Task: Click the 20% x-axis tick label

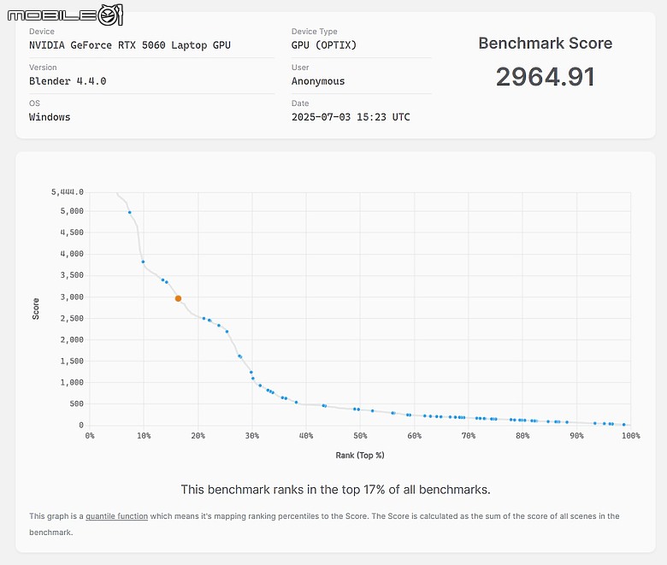Action: click(198, 436)
